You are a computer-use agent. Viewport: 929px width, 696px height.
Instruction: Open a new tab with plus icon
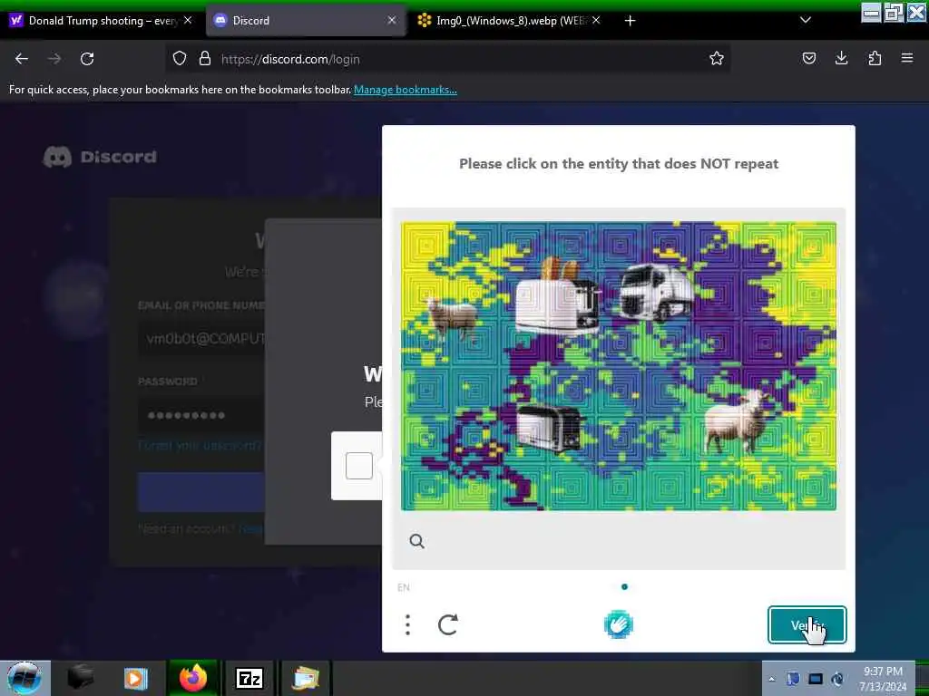point(630,21)
